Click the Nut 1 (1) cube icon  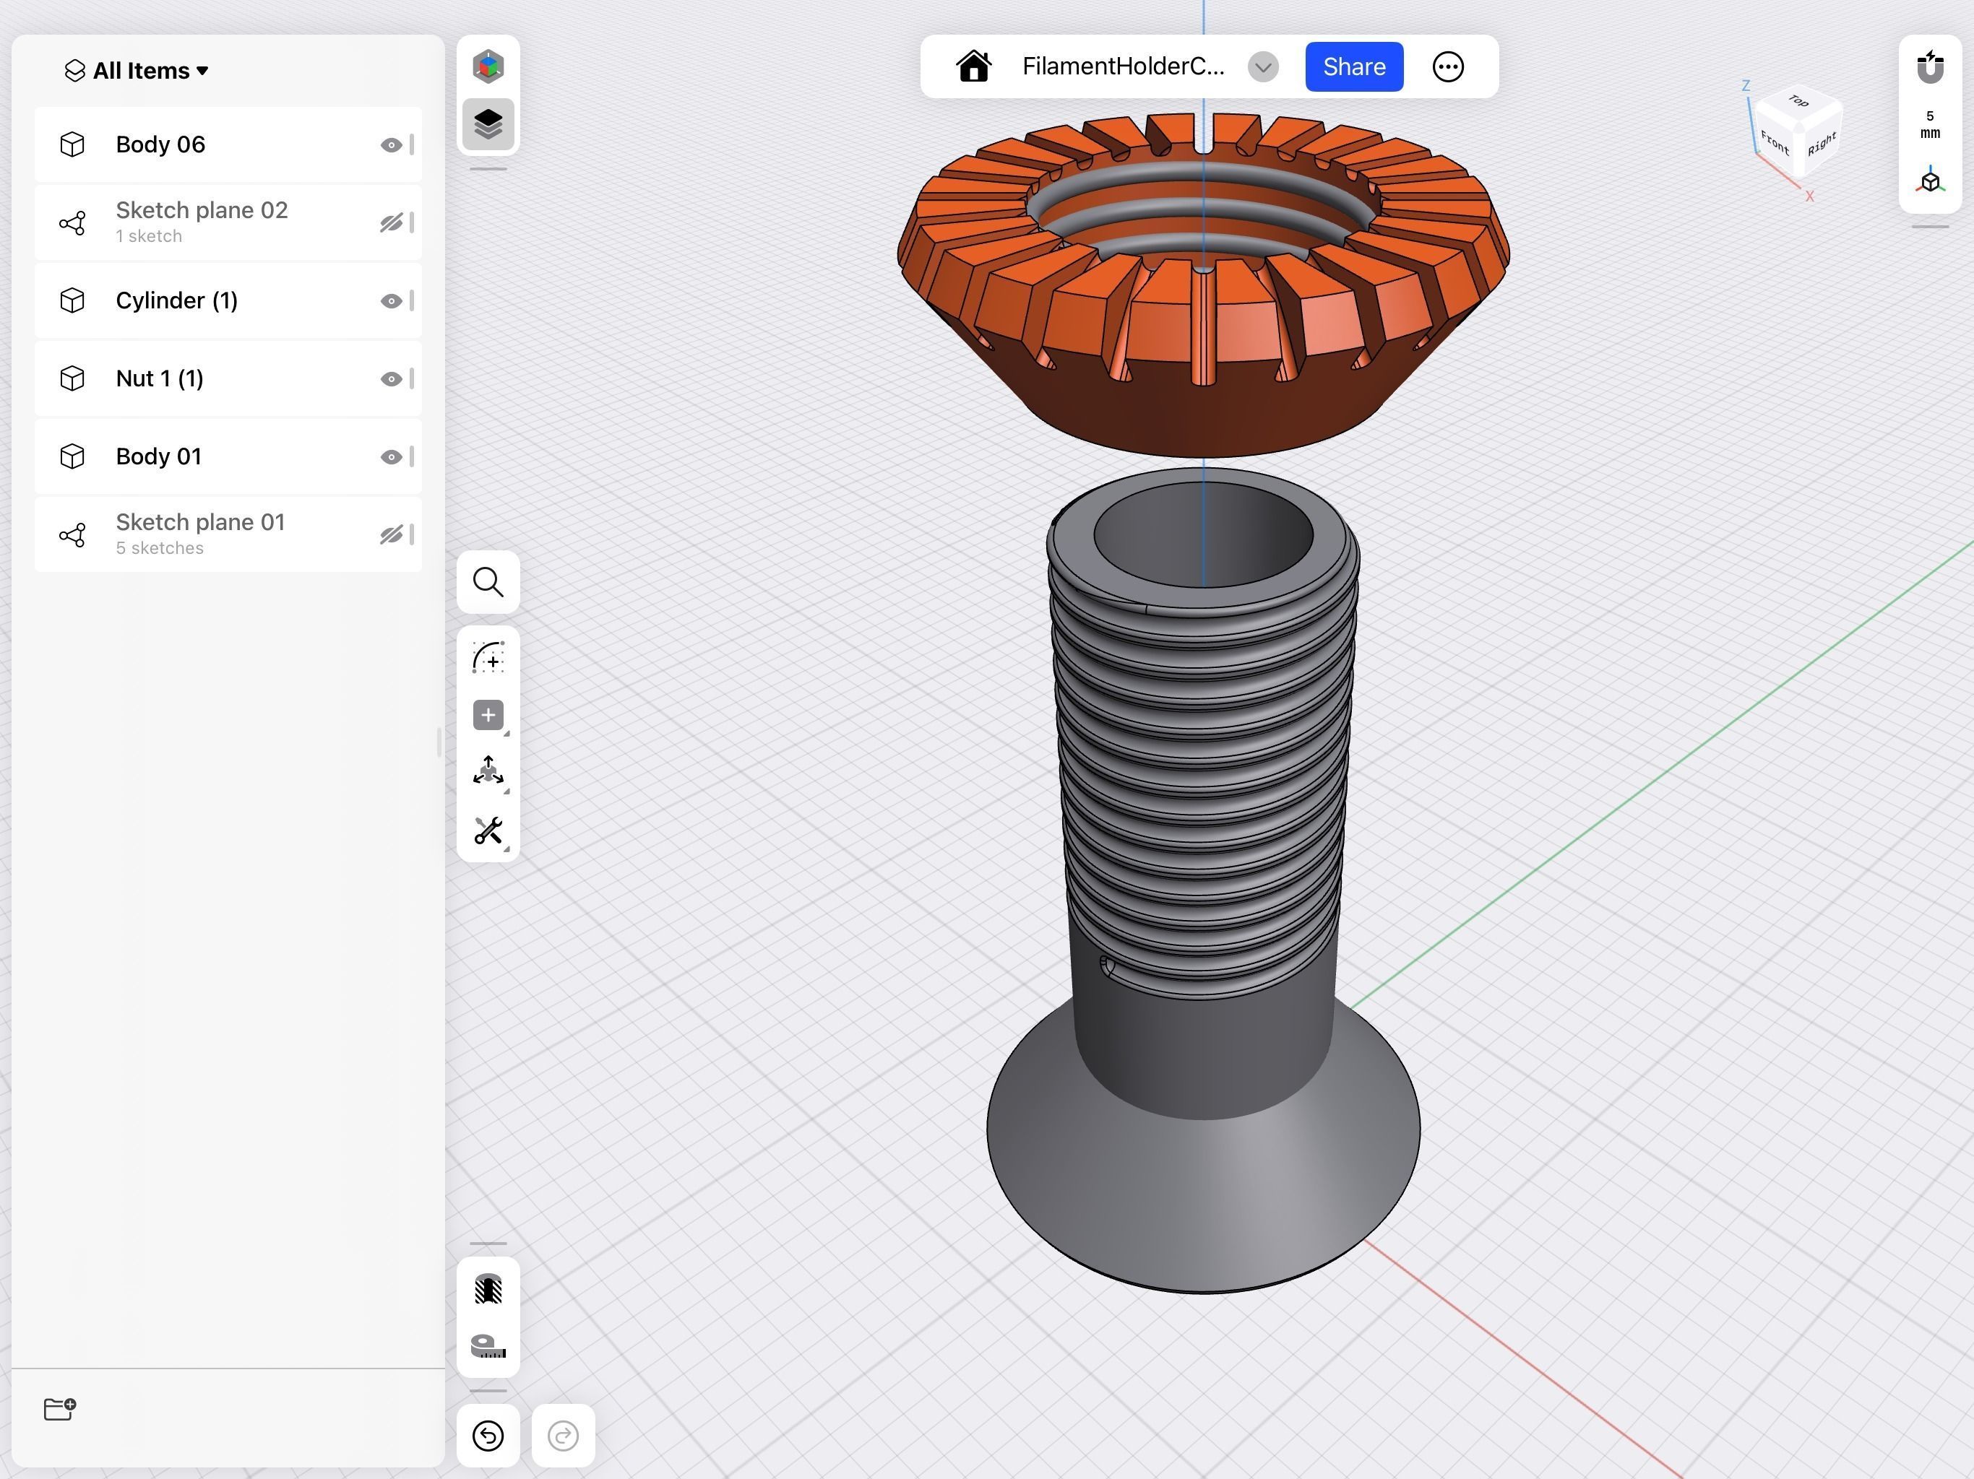pyautogui.click(x=72, y=378)
